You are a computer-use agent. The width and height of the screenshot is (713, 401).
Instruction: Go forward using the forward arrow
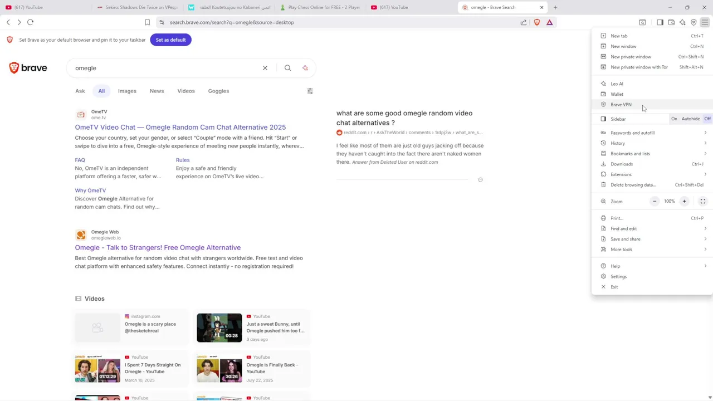tap(19, 22)
